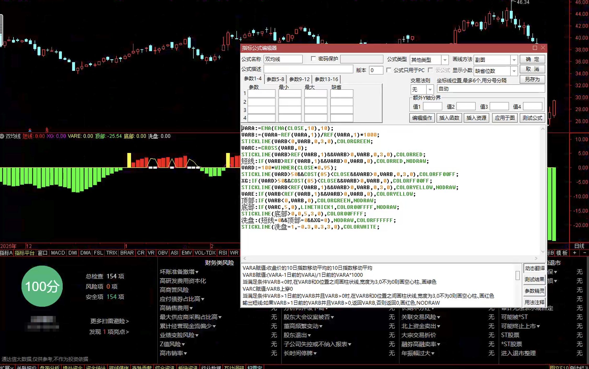Viewport: 589px width, 369px height.
Task: Open the 画线方法 dropdown
Action: click(x=514, y=60)
